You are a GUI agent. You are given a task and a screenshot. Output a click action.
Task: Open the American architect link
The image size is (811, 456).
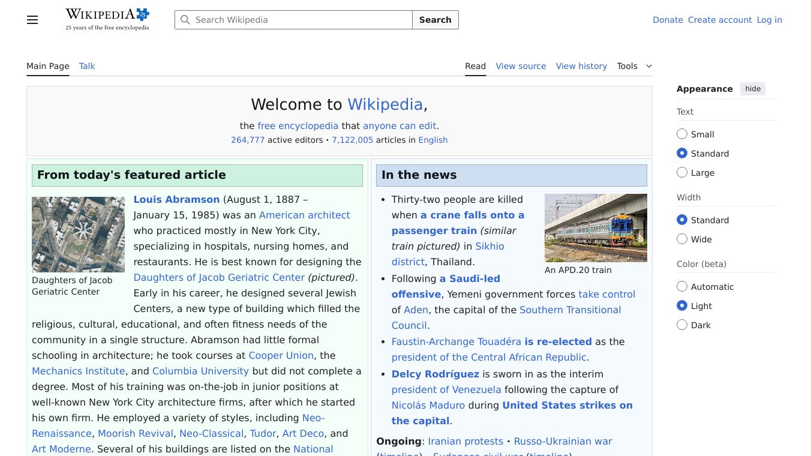pyautogui.click(x=305, y=215)
